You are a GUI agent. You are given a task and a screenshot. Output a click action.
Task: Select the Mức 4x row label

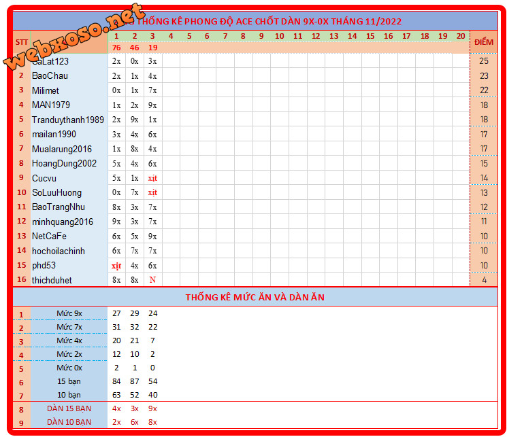tap(69, 340)
